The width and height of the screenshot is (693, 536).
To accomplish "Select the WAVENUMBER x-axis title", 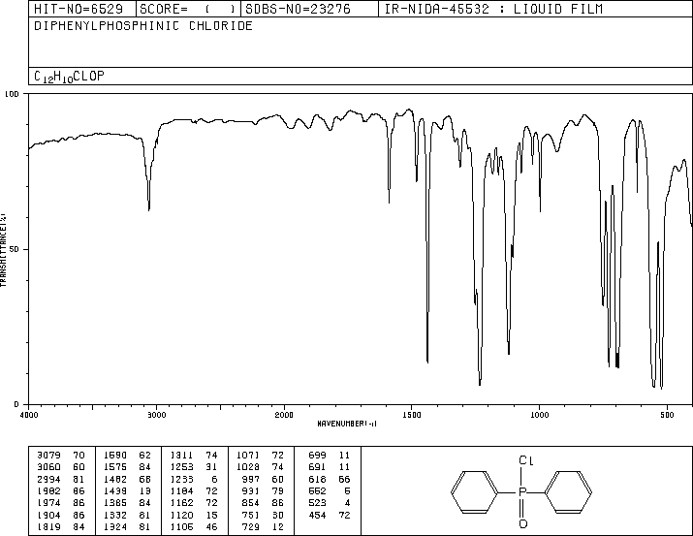I will pyautogui.click(x=347, y=424).
